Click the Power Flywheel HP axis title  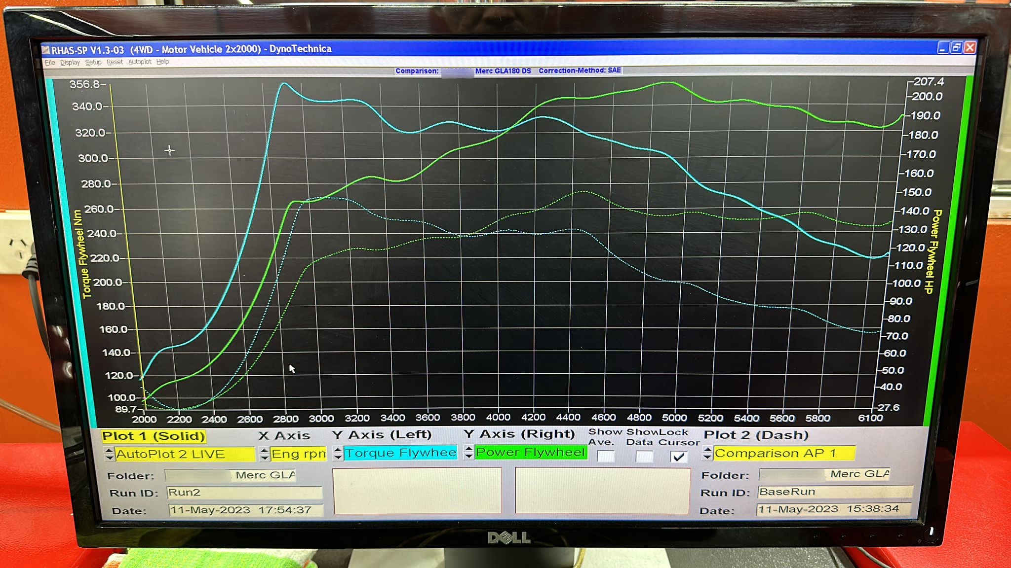coord(933,251)
